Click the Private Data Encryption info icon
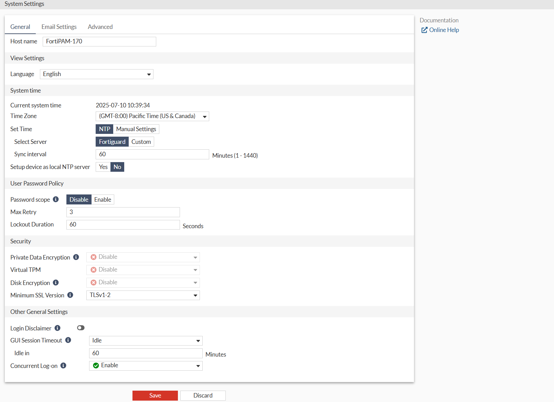 coord(76,257)
